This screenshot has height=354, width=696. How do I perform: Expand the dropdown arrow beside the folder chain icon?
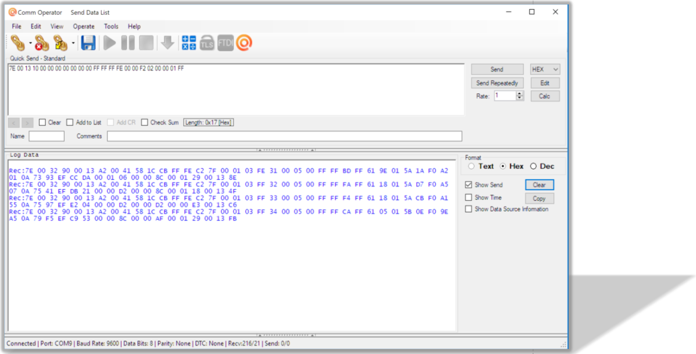pos(73,43)
